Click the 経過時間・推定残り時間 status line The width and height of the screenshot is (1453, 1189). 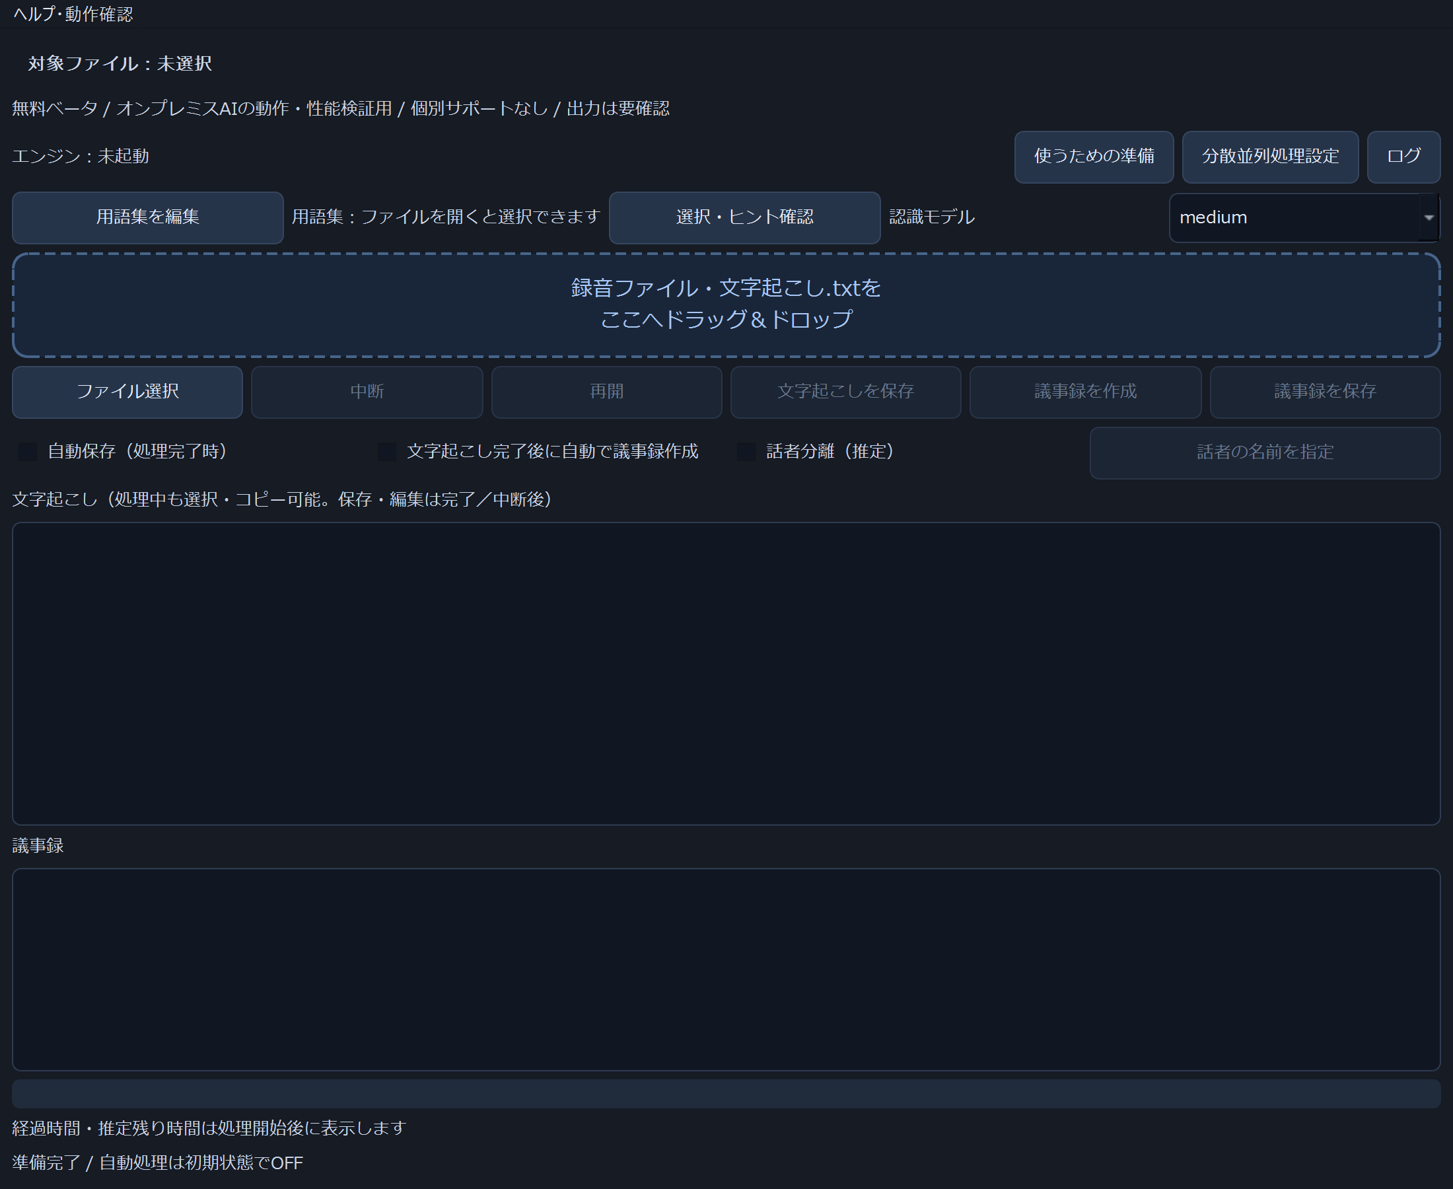[209, 1129]
